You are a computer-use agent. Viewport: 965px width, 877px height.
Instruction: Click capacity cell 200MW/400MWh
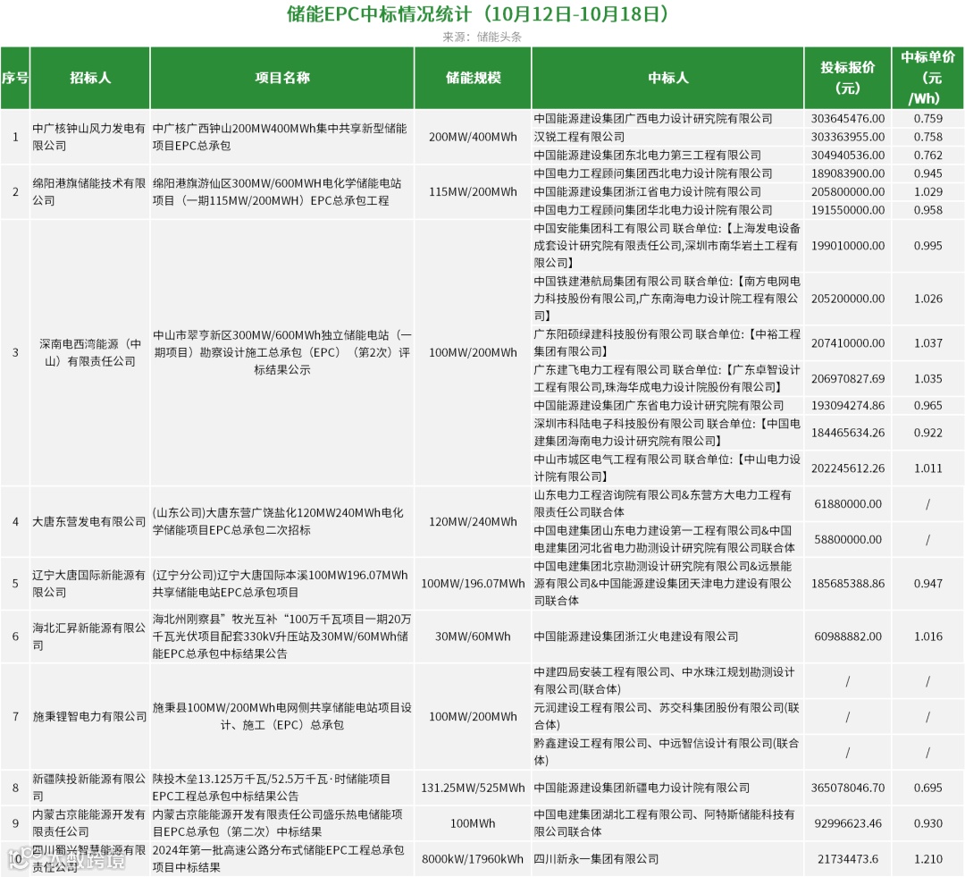[473, 137]
